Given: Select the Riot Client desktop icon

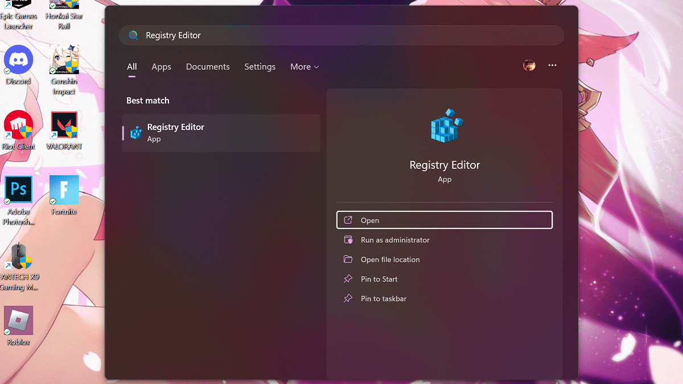Looking at the screenshot, I should [x=19, y=130].
